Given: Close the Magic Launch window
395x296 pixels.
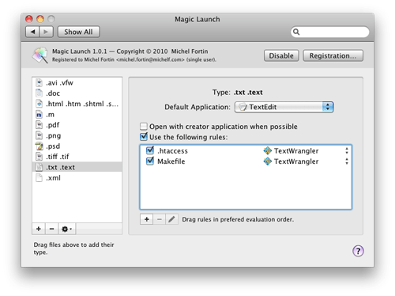Looking at the screenshot, I should tap(29, 19).
